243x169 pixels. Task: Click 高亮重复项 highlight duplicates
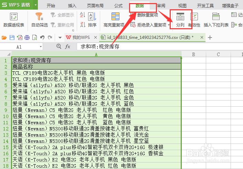pos(114,20)
